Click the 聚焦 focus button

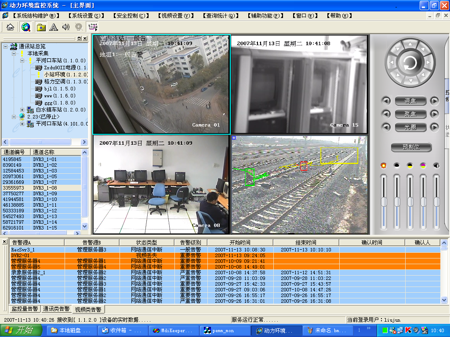point(410,114)
